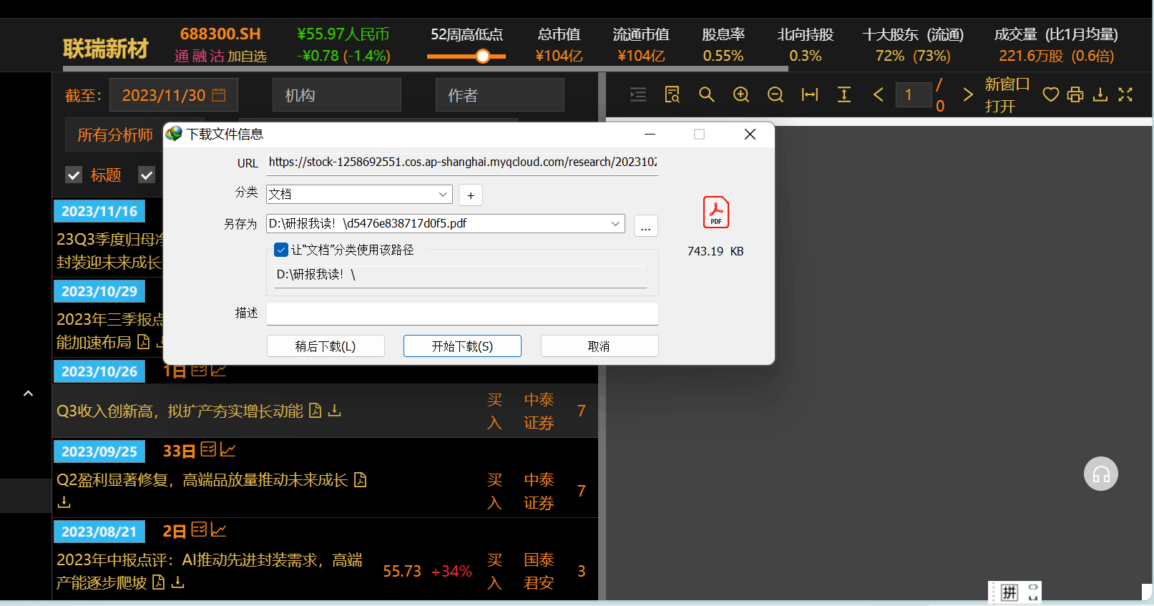Open report Q2盈利显著修复,高端品放量推动未来成长
The width and height of the screenshot is (1154, 606).
coord(202,479)
